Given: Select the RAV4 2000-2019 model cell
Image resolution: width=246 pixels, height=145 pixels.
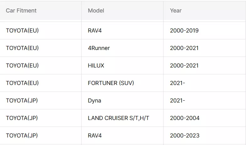Looking at the screenshot, I should [95, 31].
